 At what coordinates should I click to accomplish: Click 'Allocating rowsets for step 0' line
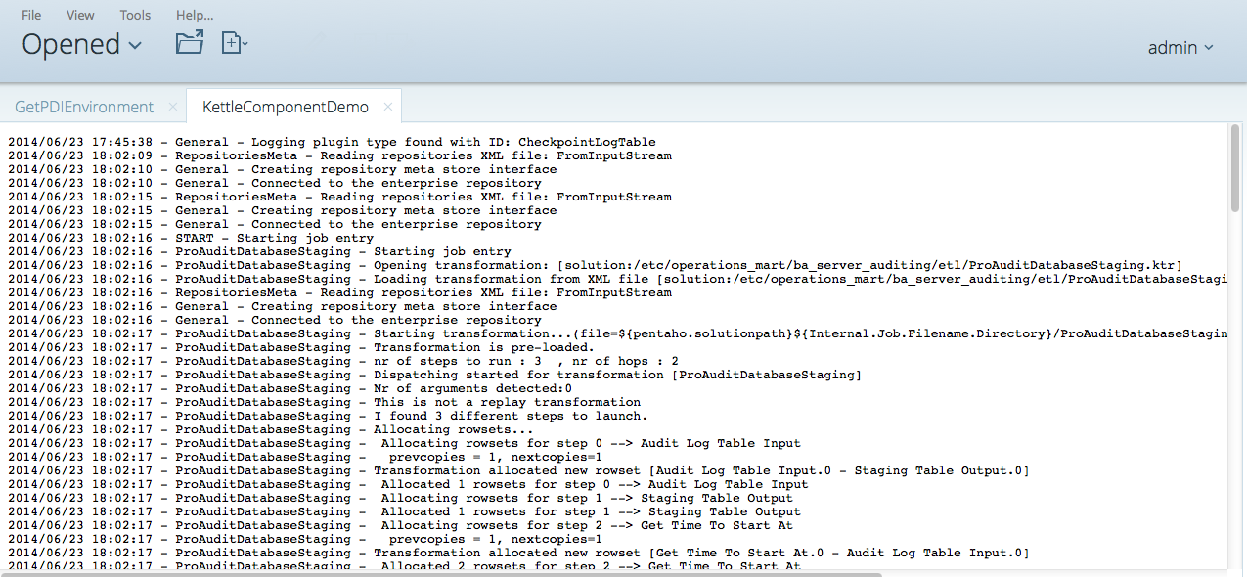tap(404, 443)
